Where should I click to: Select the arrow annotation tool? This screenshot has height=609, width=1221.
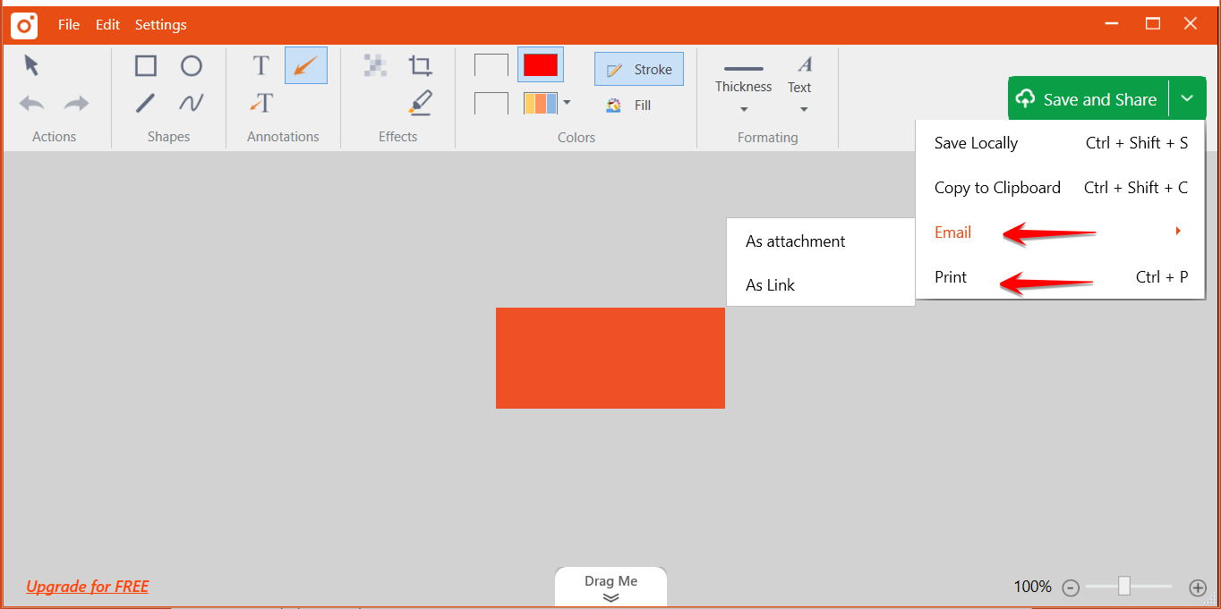306,66
